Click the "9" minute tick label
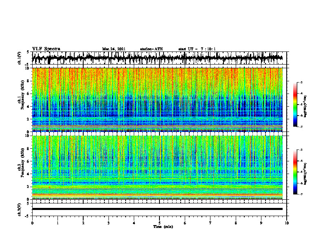This screenshot has width=323, height=250. 261,223
